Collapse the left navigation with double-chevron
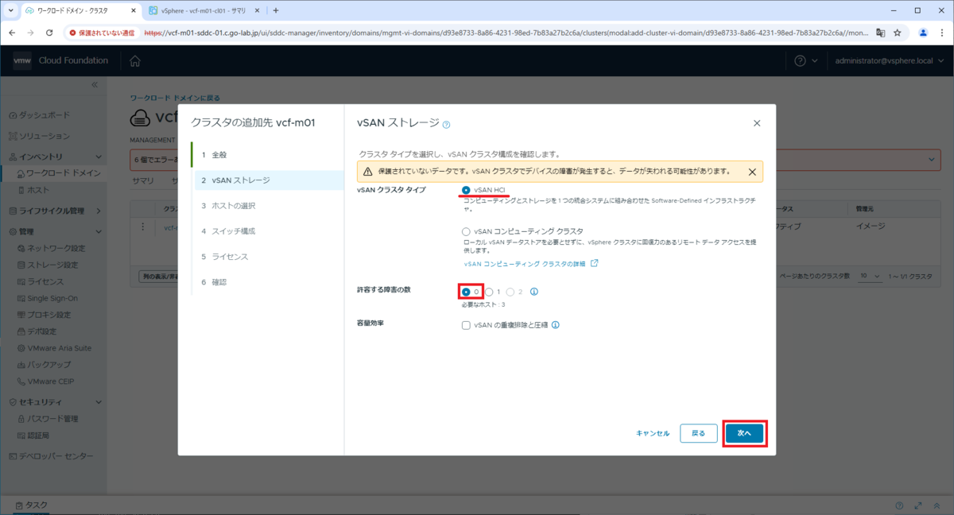The width and height of the screenshot is (954, 515). tap(94, 84)
